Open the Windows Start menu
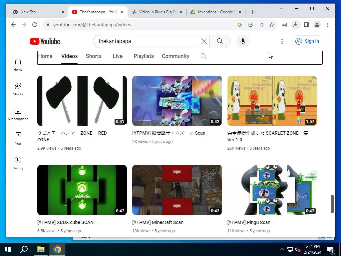Screen dimensions: 341x256 pyautogui.click(x=8, y=249)
